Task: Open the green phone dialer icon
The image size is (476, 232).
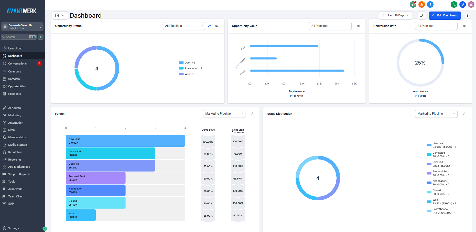Action: (454, 4)
